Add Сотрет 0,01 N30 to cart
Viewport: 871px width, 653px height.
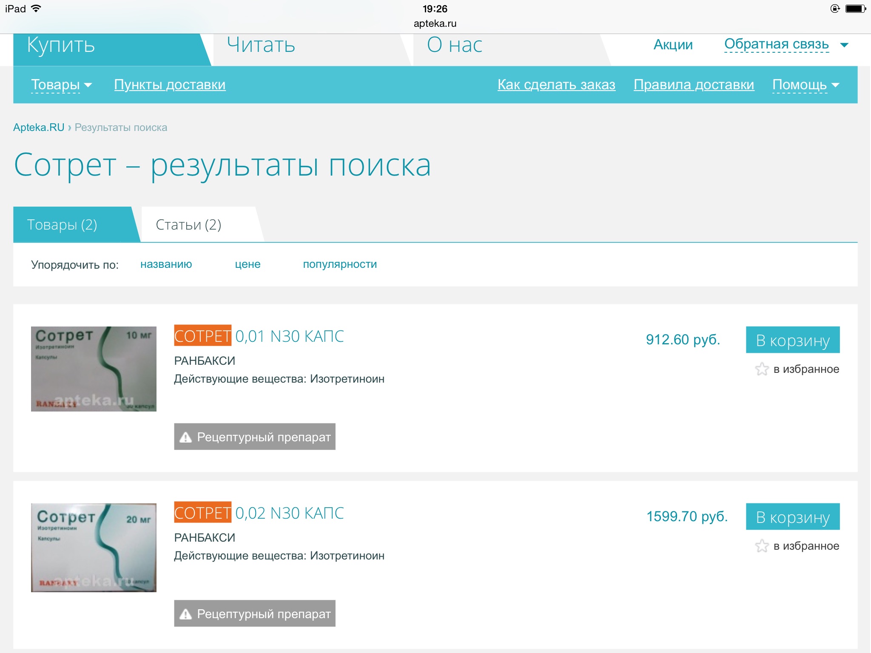pyautogui.click(x=792, y=340)
